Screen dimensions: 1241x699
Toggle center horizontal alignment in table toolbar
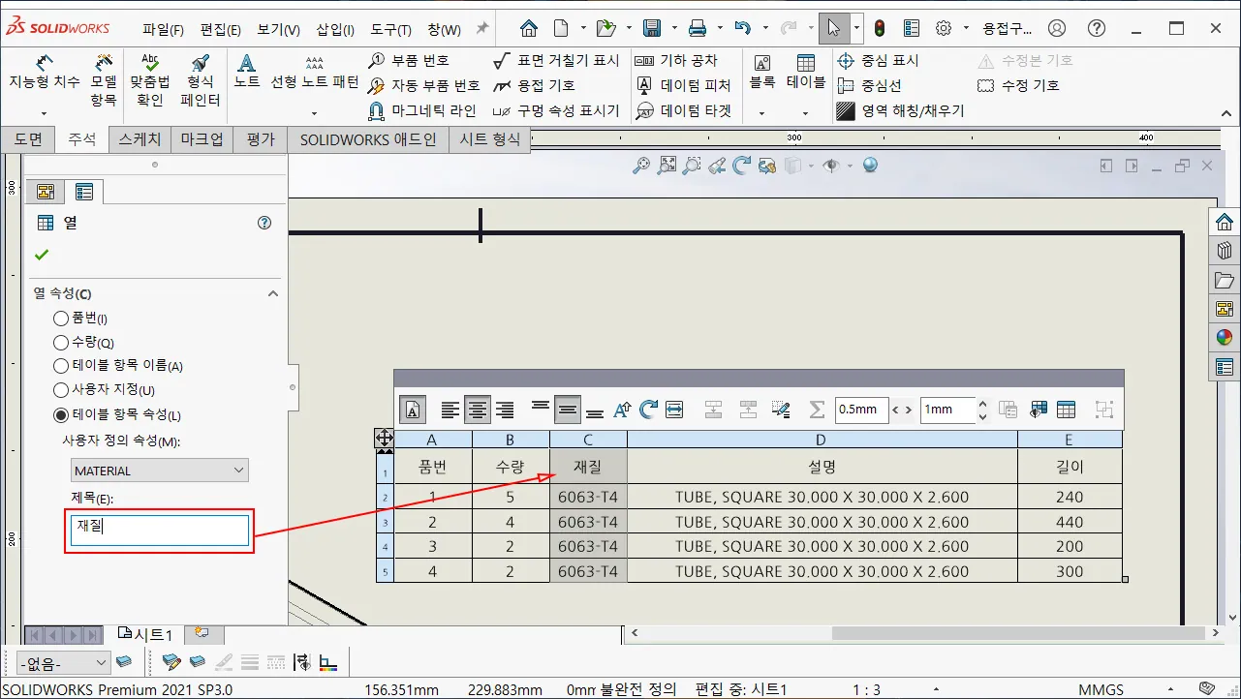tap(478, 410)
